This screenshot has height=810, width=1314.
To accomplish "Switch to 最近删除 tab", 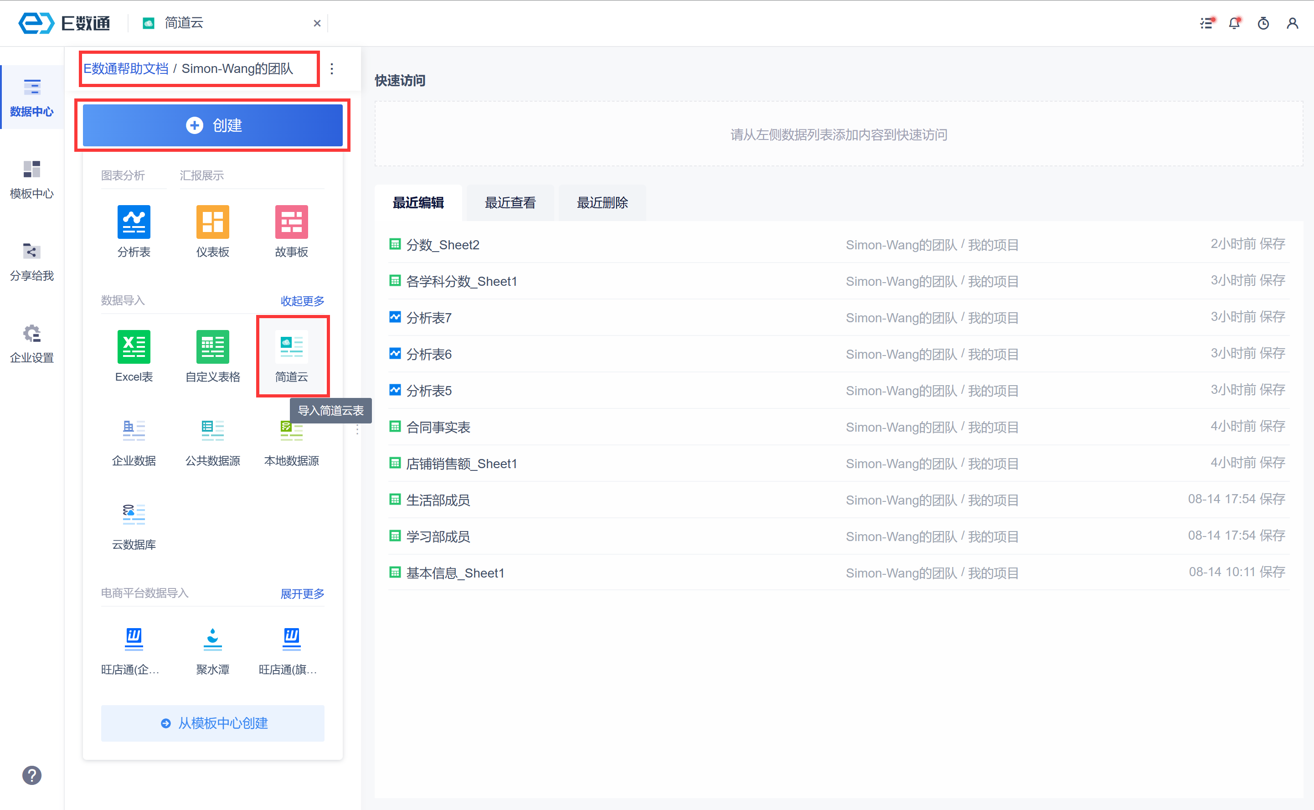I will pyautogui.click(x=602, y=202).
